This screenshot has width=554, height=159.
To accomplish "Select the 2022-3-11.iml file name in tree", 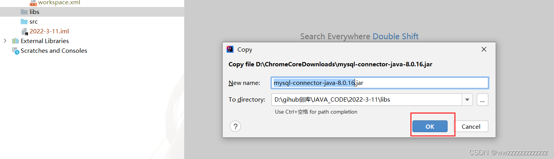I will point(49,31).
